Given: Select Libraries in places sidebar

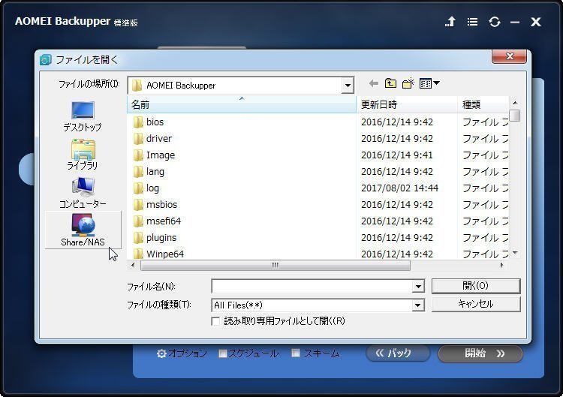Looking at the screenshot, I should (x=83, y=155).
